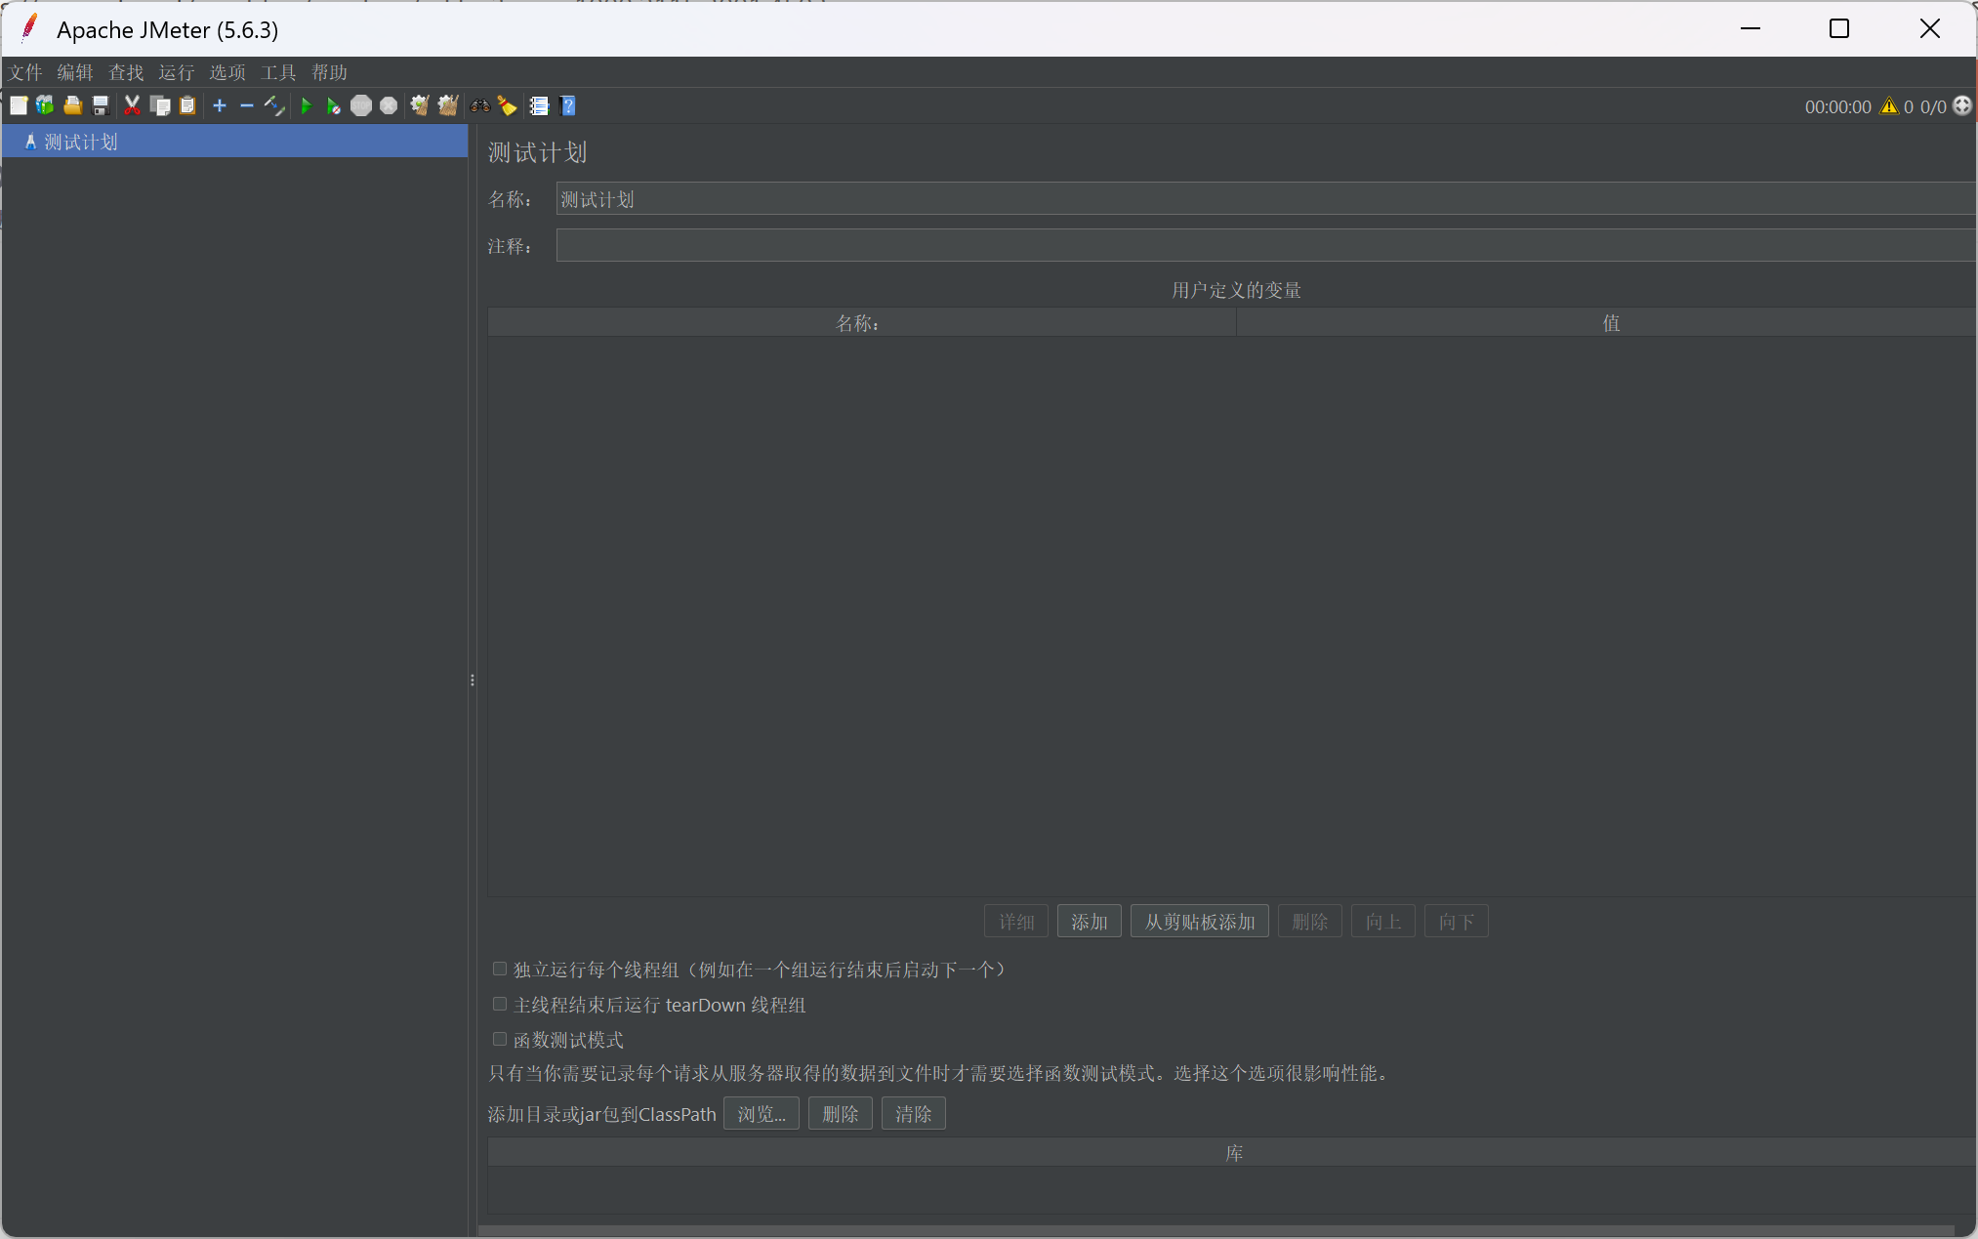Open the 运行 menu
The height and width of the screenshot is (1239, 1978).
click(x=177, y=72)
